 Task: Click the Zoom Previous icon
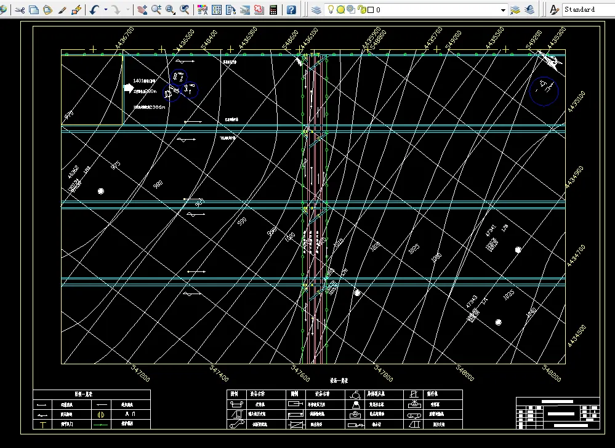coord(184,10)
